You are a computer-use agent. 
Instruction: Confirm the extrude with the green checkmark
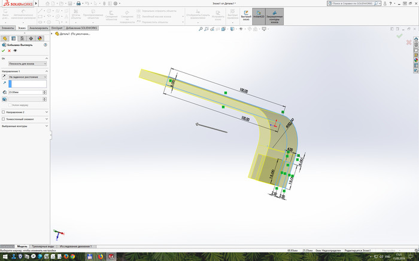(x=4, y=51)
